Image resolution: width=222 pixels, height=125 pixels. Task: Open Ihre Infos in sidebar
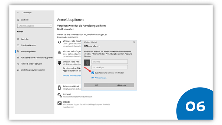(25, 39)
